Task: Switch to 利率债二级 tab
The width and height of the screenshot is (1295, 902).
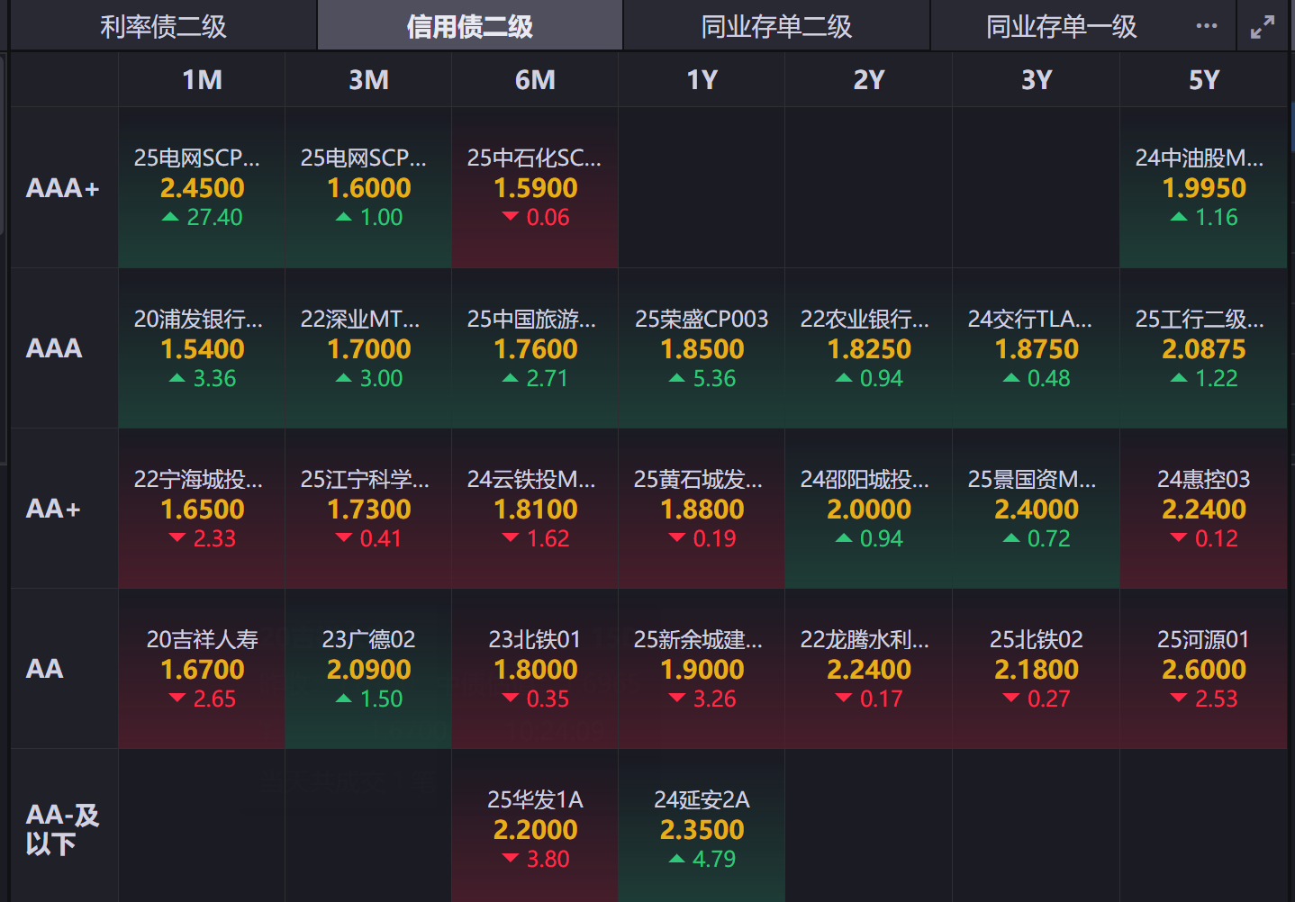Action: tap(163, 27)
